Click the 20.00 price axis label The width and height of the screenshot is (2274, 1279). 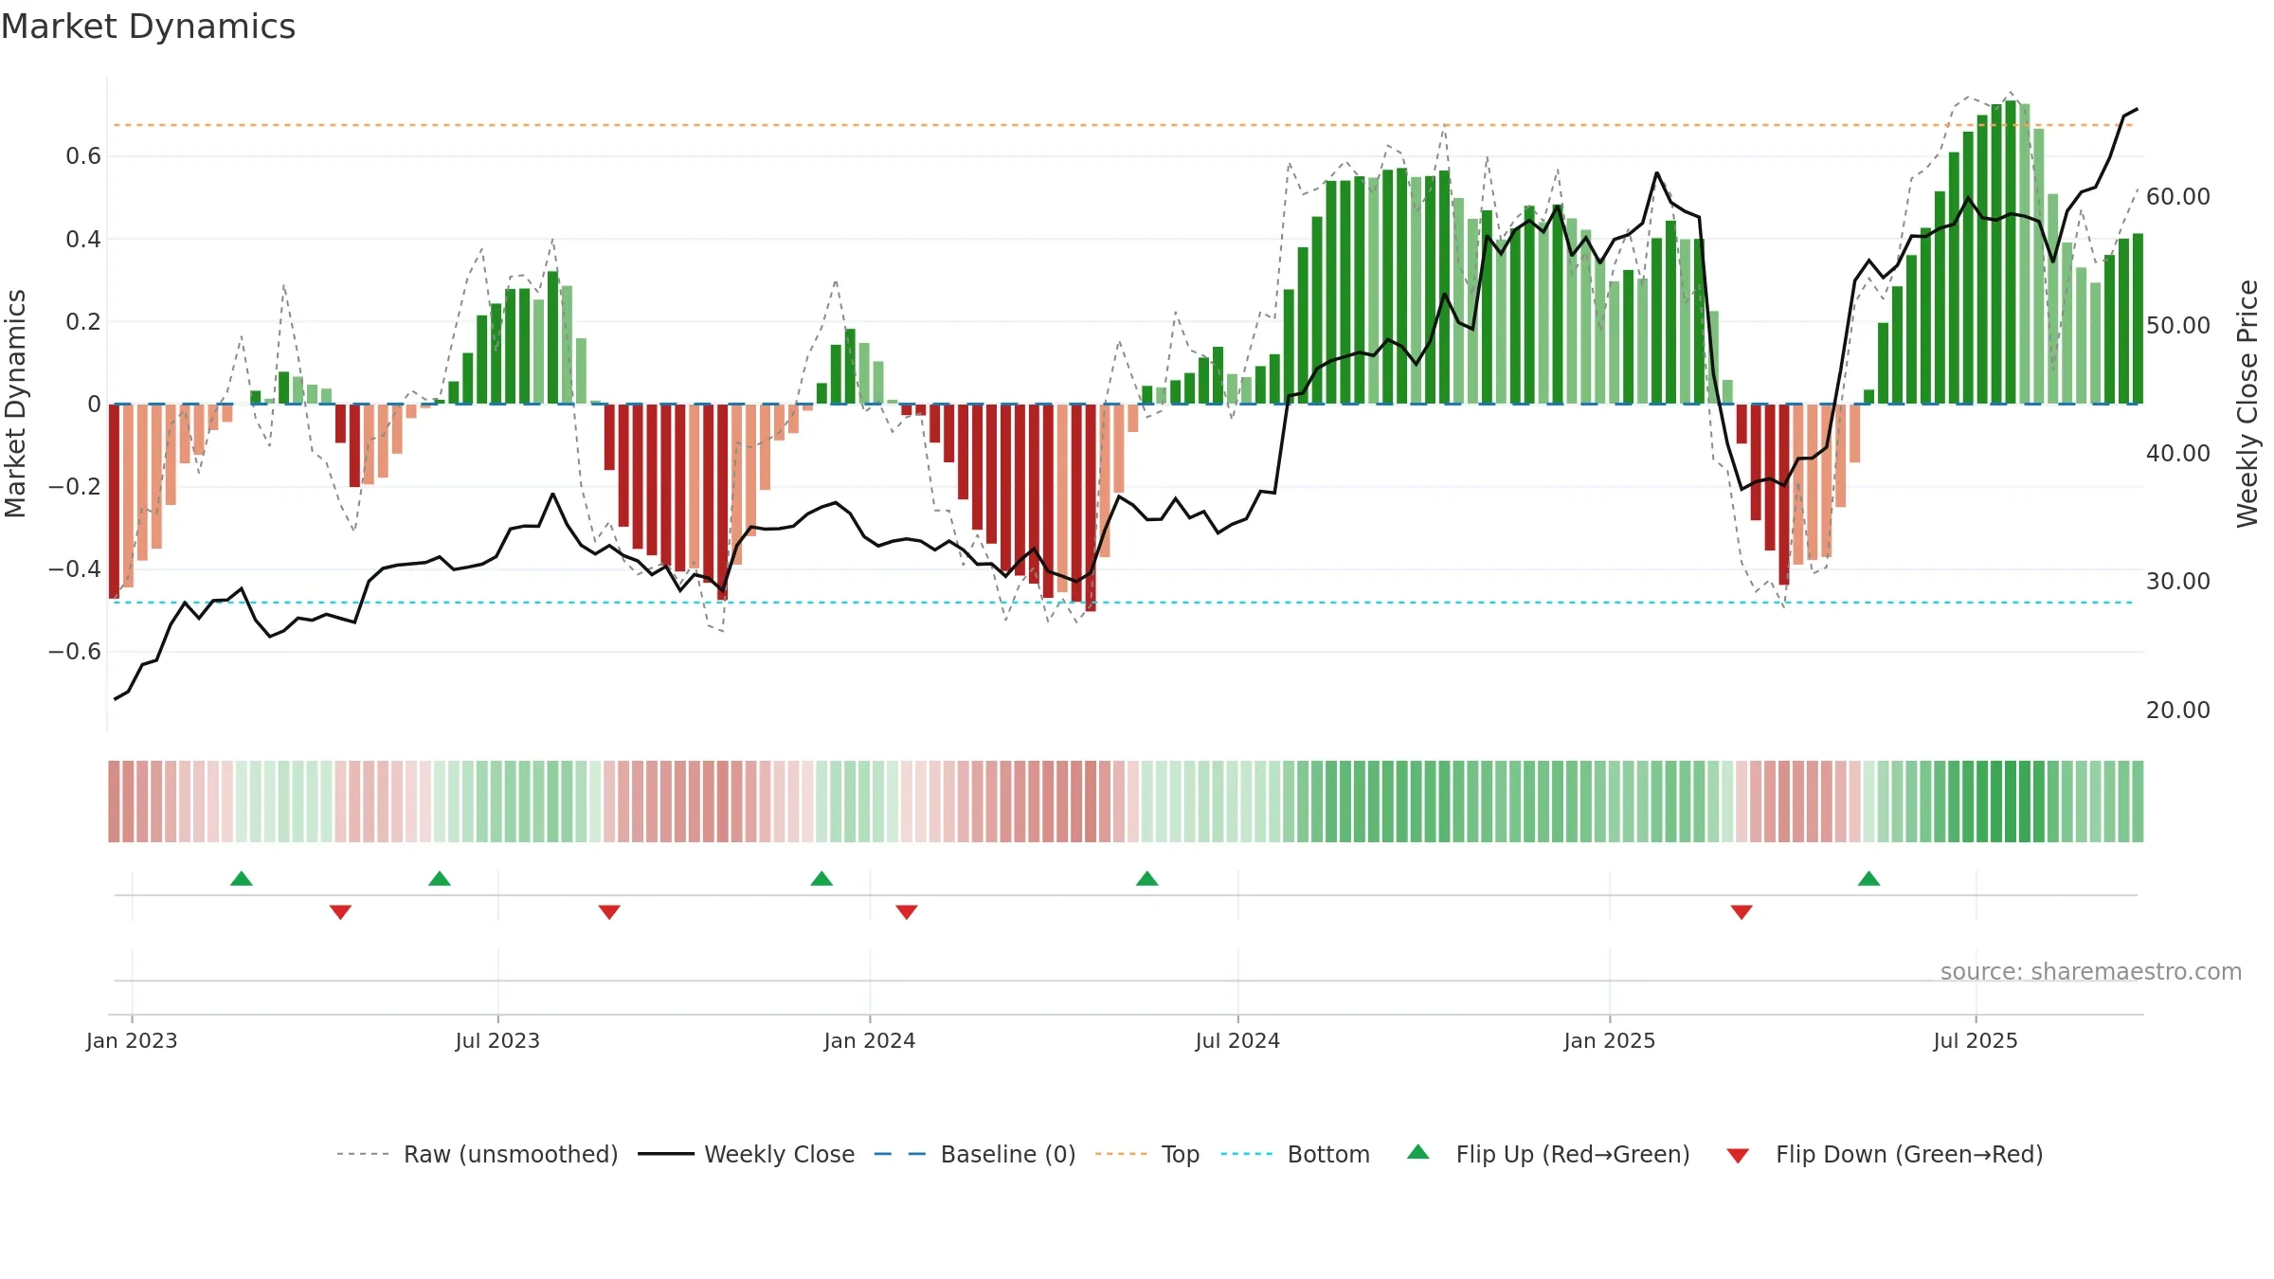(2178, 710)
